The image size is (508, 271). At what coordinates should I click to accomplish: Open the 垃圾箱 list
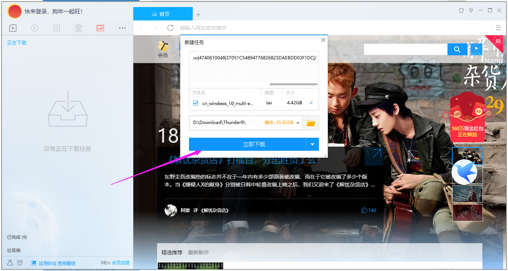(x=14, y=250)
